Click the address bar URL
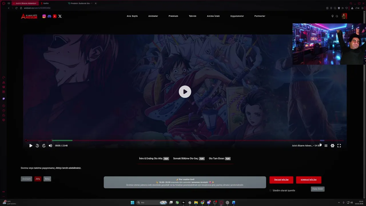The image size is (366, 206). click(x=37, y=8)
